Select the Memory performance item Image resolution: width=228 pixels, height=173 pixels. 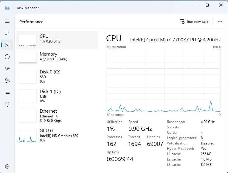(x=57, y=58)
